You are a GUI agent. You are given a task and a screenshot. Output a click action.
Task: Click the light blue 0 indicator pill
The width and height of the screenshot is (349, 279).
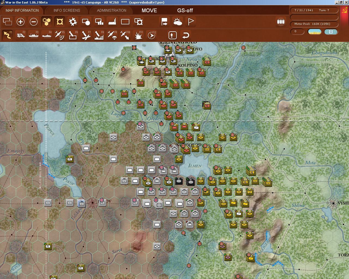331,32
